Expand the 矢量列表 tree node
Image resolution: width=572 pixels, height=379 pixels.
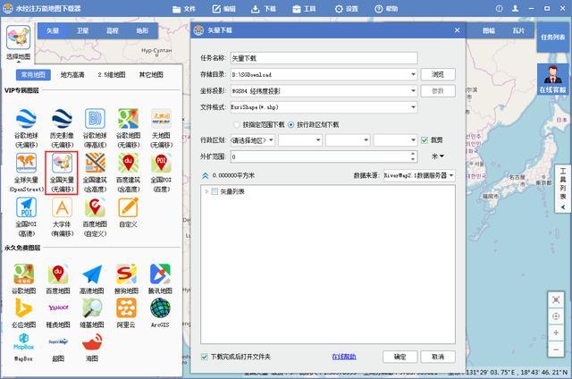click(x=206, y=191)
